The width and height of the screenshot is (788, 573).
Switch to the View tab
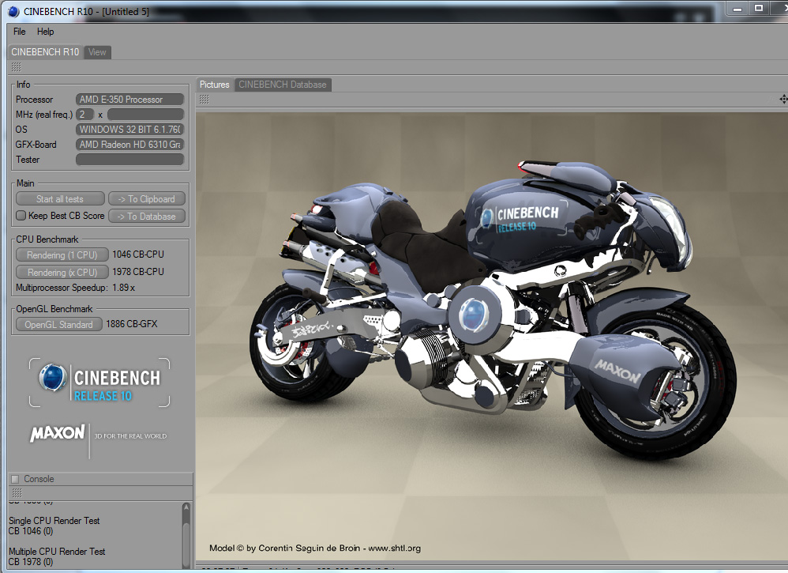coord(97,52)
